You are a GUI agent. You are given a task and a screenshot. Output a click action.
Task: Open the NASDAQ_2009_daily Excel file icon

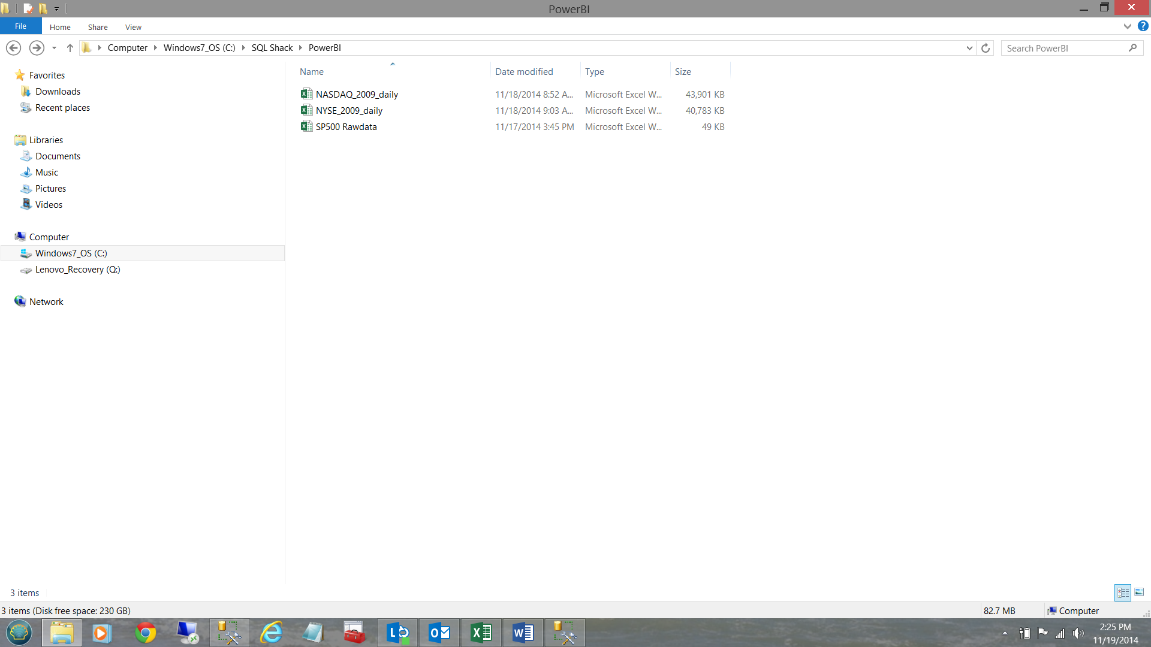pos(306,94)
